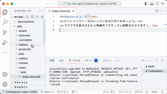Refresh the explorer file tree
The width and height of the screenshot is (167, 94).
[x=37, y=17]
